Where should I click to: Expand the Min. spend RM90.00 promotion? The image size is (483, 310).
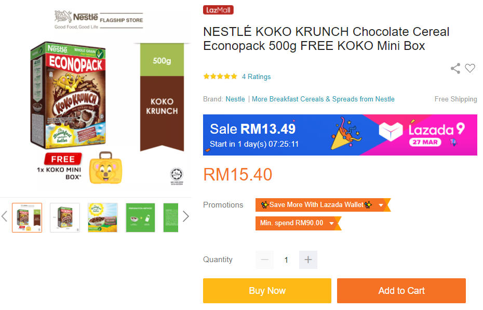point(332,223)
